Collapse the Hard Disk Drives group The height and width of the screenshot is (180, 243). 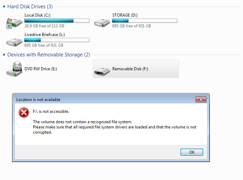coord(4,7)
